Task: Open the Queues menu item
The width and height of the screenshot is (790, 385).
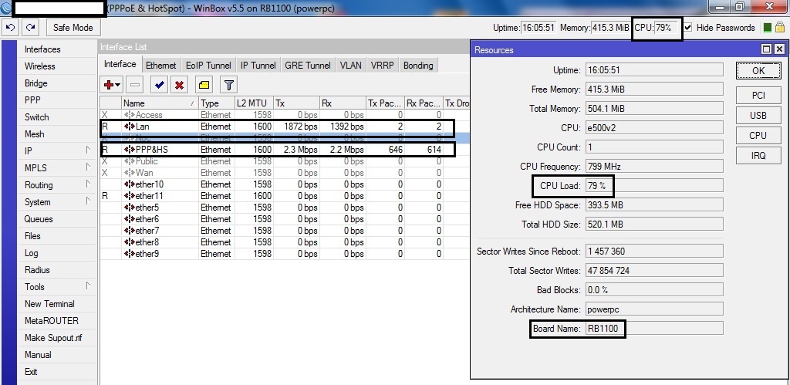Action: (39, 218)
